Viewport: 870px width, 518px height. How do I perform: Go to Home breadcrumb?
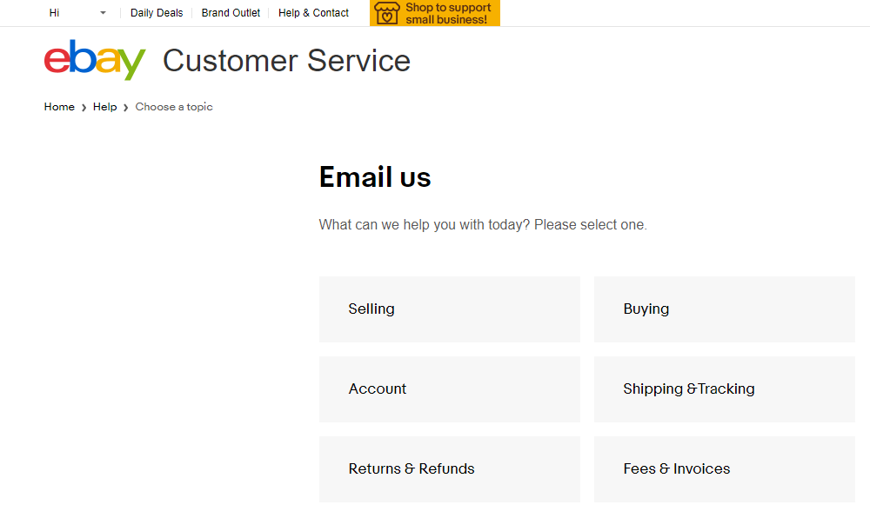[59, 107]
